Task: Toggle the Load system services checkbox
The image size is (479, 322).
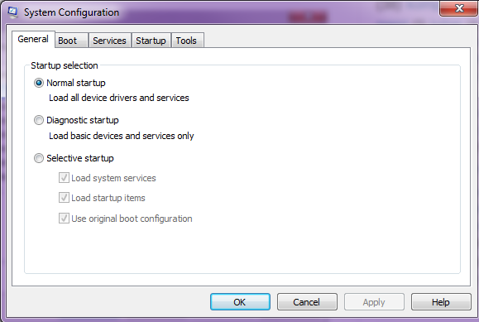Action: [64, 178]
